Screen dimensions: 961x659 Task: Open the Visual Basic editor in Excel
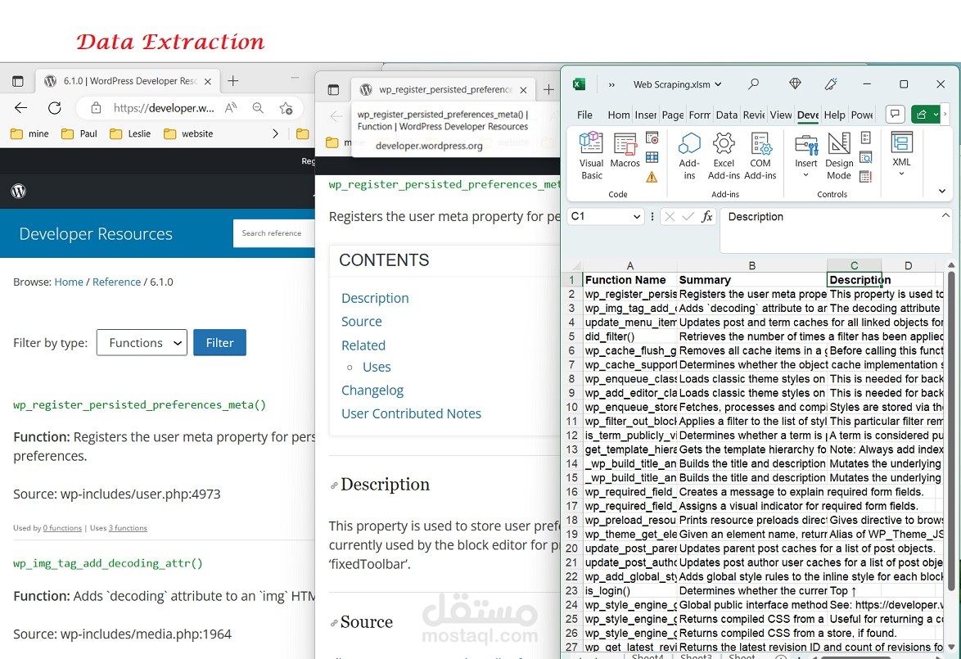pyautogui.click(x=591, y=156)
